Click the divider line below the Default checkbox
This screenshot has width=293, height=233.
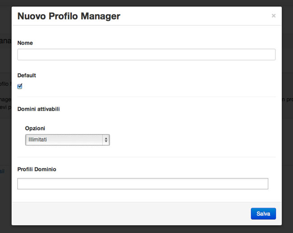pyautogui.click(x=146, y=97)
